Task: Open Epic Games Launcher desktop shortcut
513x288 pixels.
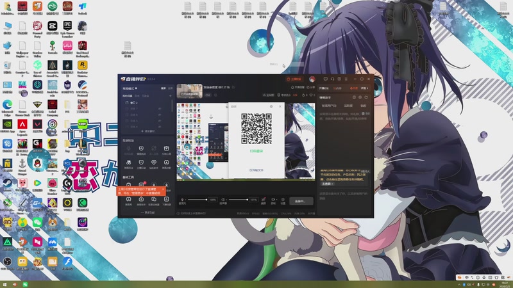Action: (x=67, y=29)
